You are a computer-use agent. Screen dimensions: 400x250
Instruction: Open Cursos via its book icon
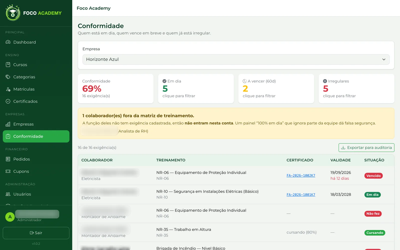point(8,64)
